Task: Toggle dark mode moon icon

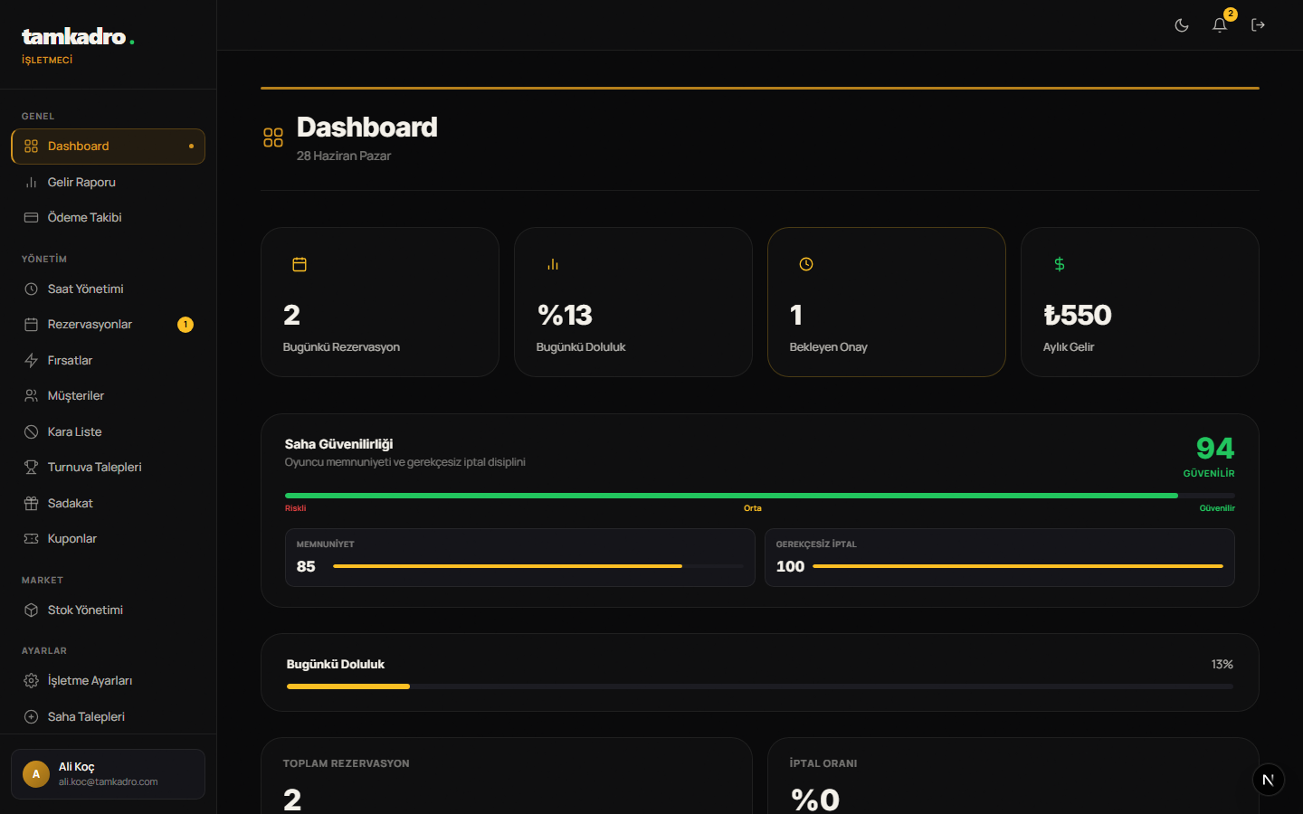Action: pyautogui.click(x=1182, y=25)
